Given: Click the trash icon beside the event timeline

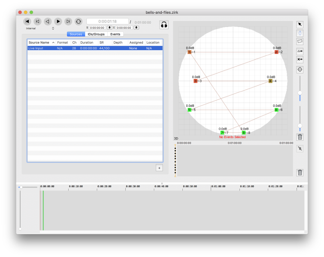Looking at the screenshot, I should click(x=300, y=172).
